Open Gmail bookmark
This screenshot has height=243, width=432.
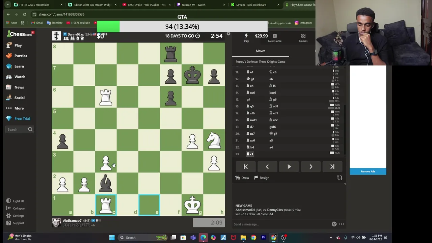click(x=37, y=23)
